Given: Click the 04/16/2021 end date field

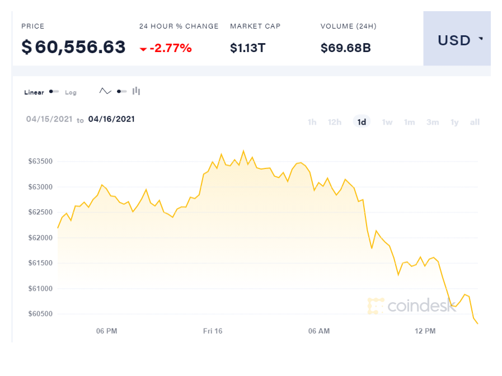Looking at the screenshot, I should pos(111,119).
